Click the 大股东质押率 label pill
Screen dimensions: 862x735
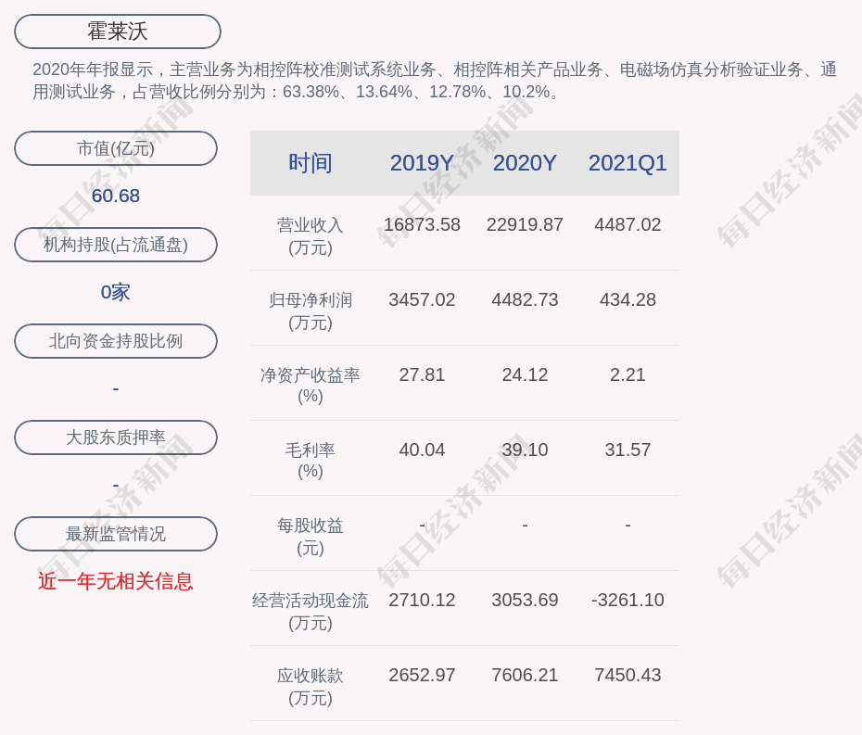point(116,437)
